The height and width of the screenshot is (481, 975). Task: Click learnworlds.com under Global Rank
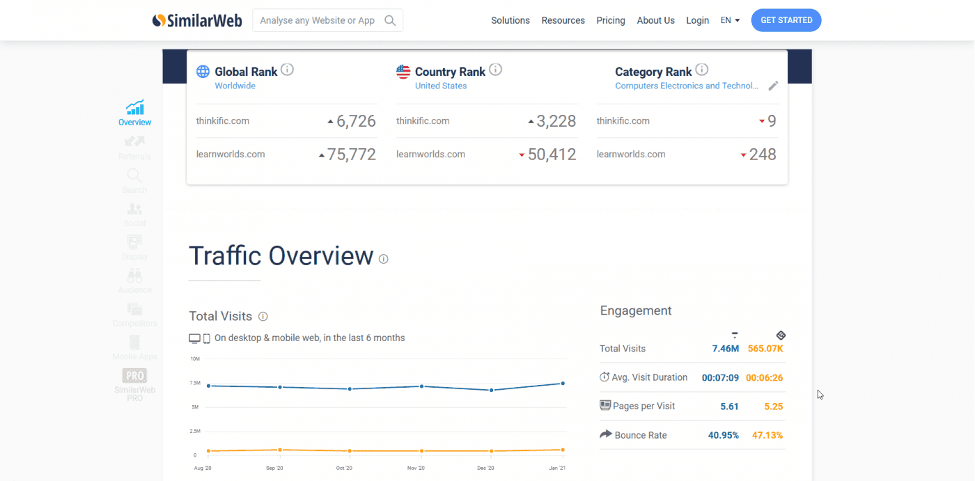coord(231,154)
